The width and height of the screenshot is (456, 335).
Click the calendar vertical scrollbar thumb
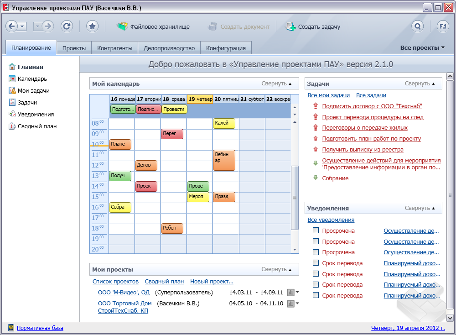(295, 198)
